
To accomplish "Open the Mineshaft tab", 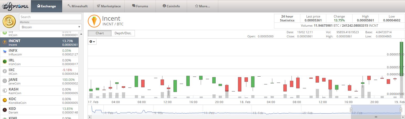I will (78, 6).
